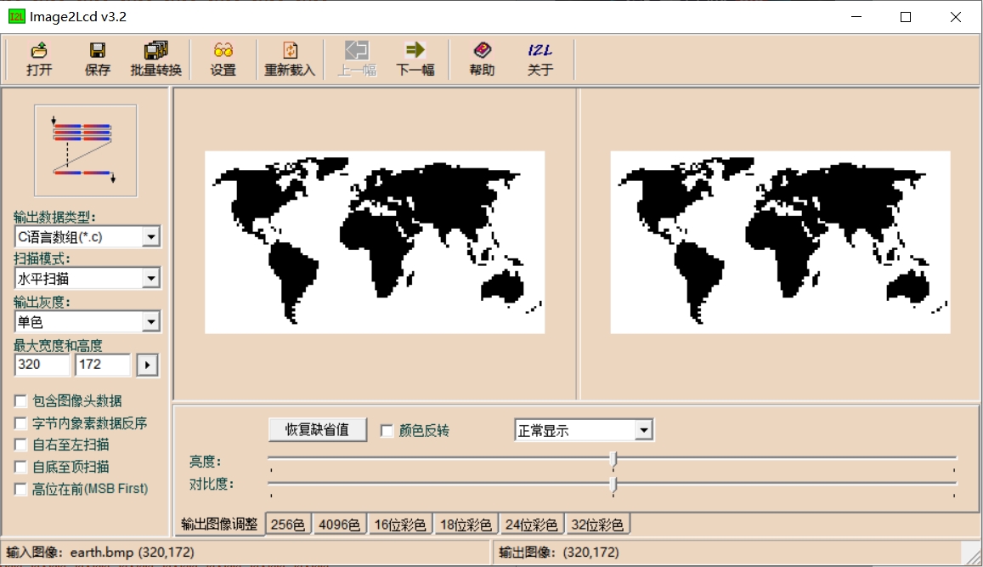Screen dimensions: 983x567
Task: Click the Image2Lcd app icon in title bar
Action: point(16,16)
